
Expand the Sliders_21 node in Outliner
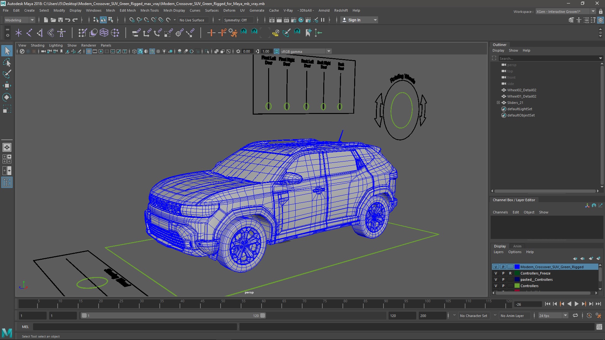(498, 103)
